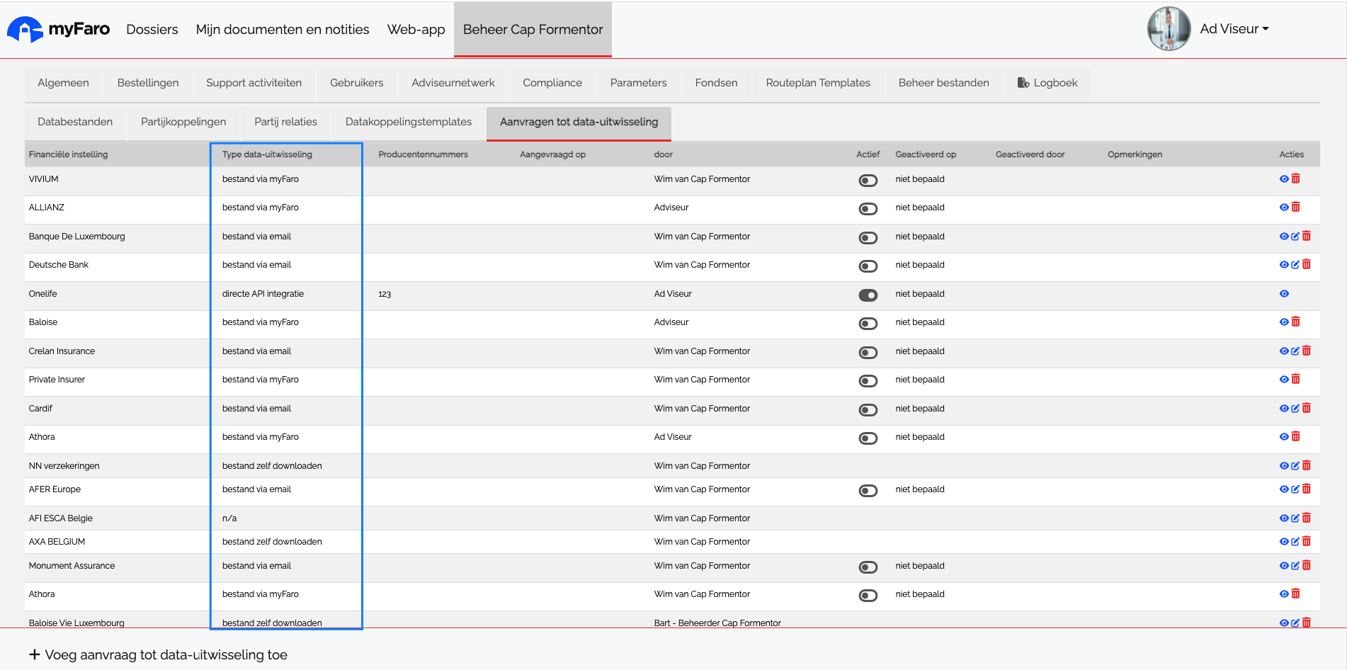Delete the ALLIANZ request with trash icon
This screenshot has height=670, width=1347.
pos(1295,207)
